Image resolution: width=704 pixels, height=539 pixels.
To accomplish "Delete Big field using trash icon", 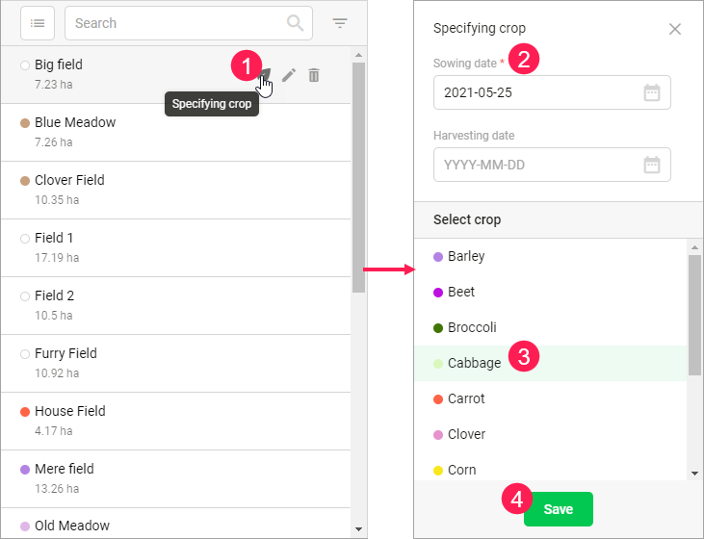I will pos(314,74).
